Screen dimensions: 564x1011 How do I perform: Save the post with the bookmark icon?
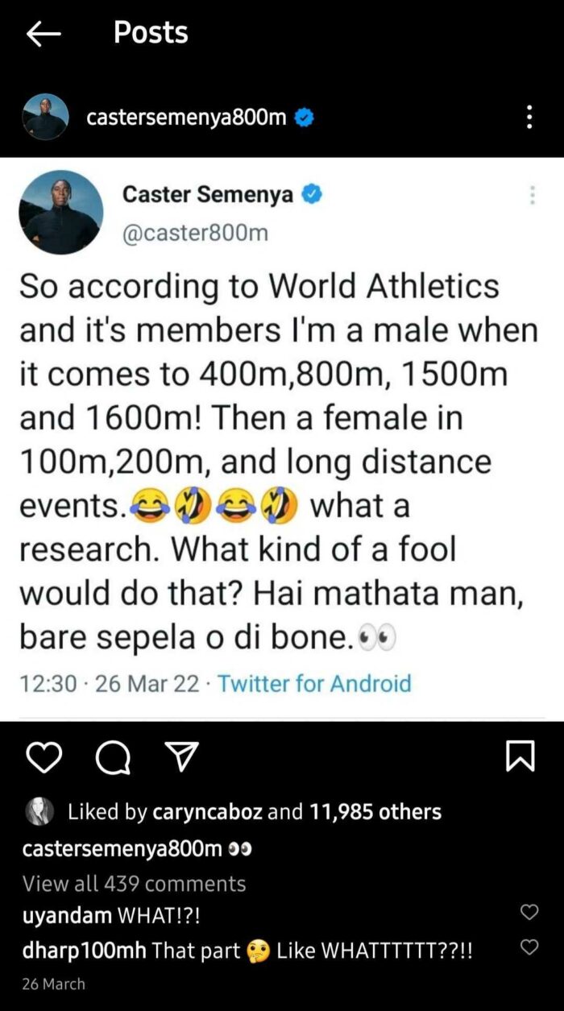coord(520,757)
